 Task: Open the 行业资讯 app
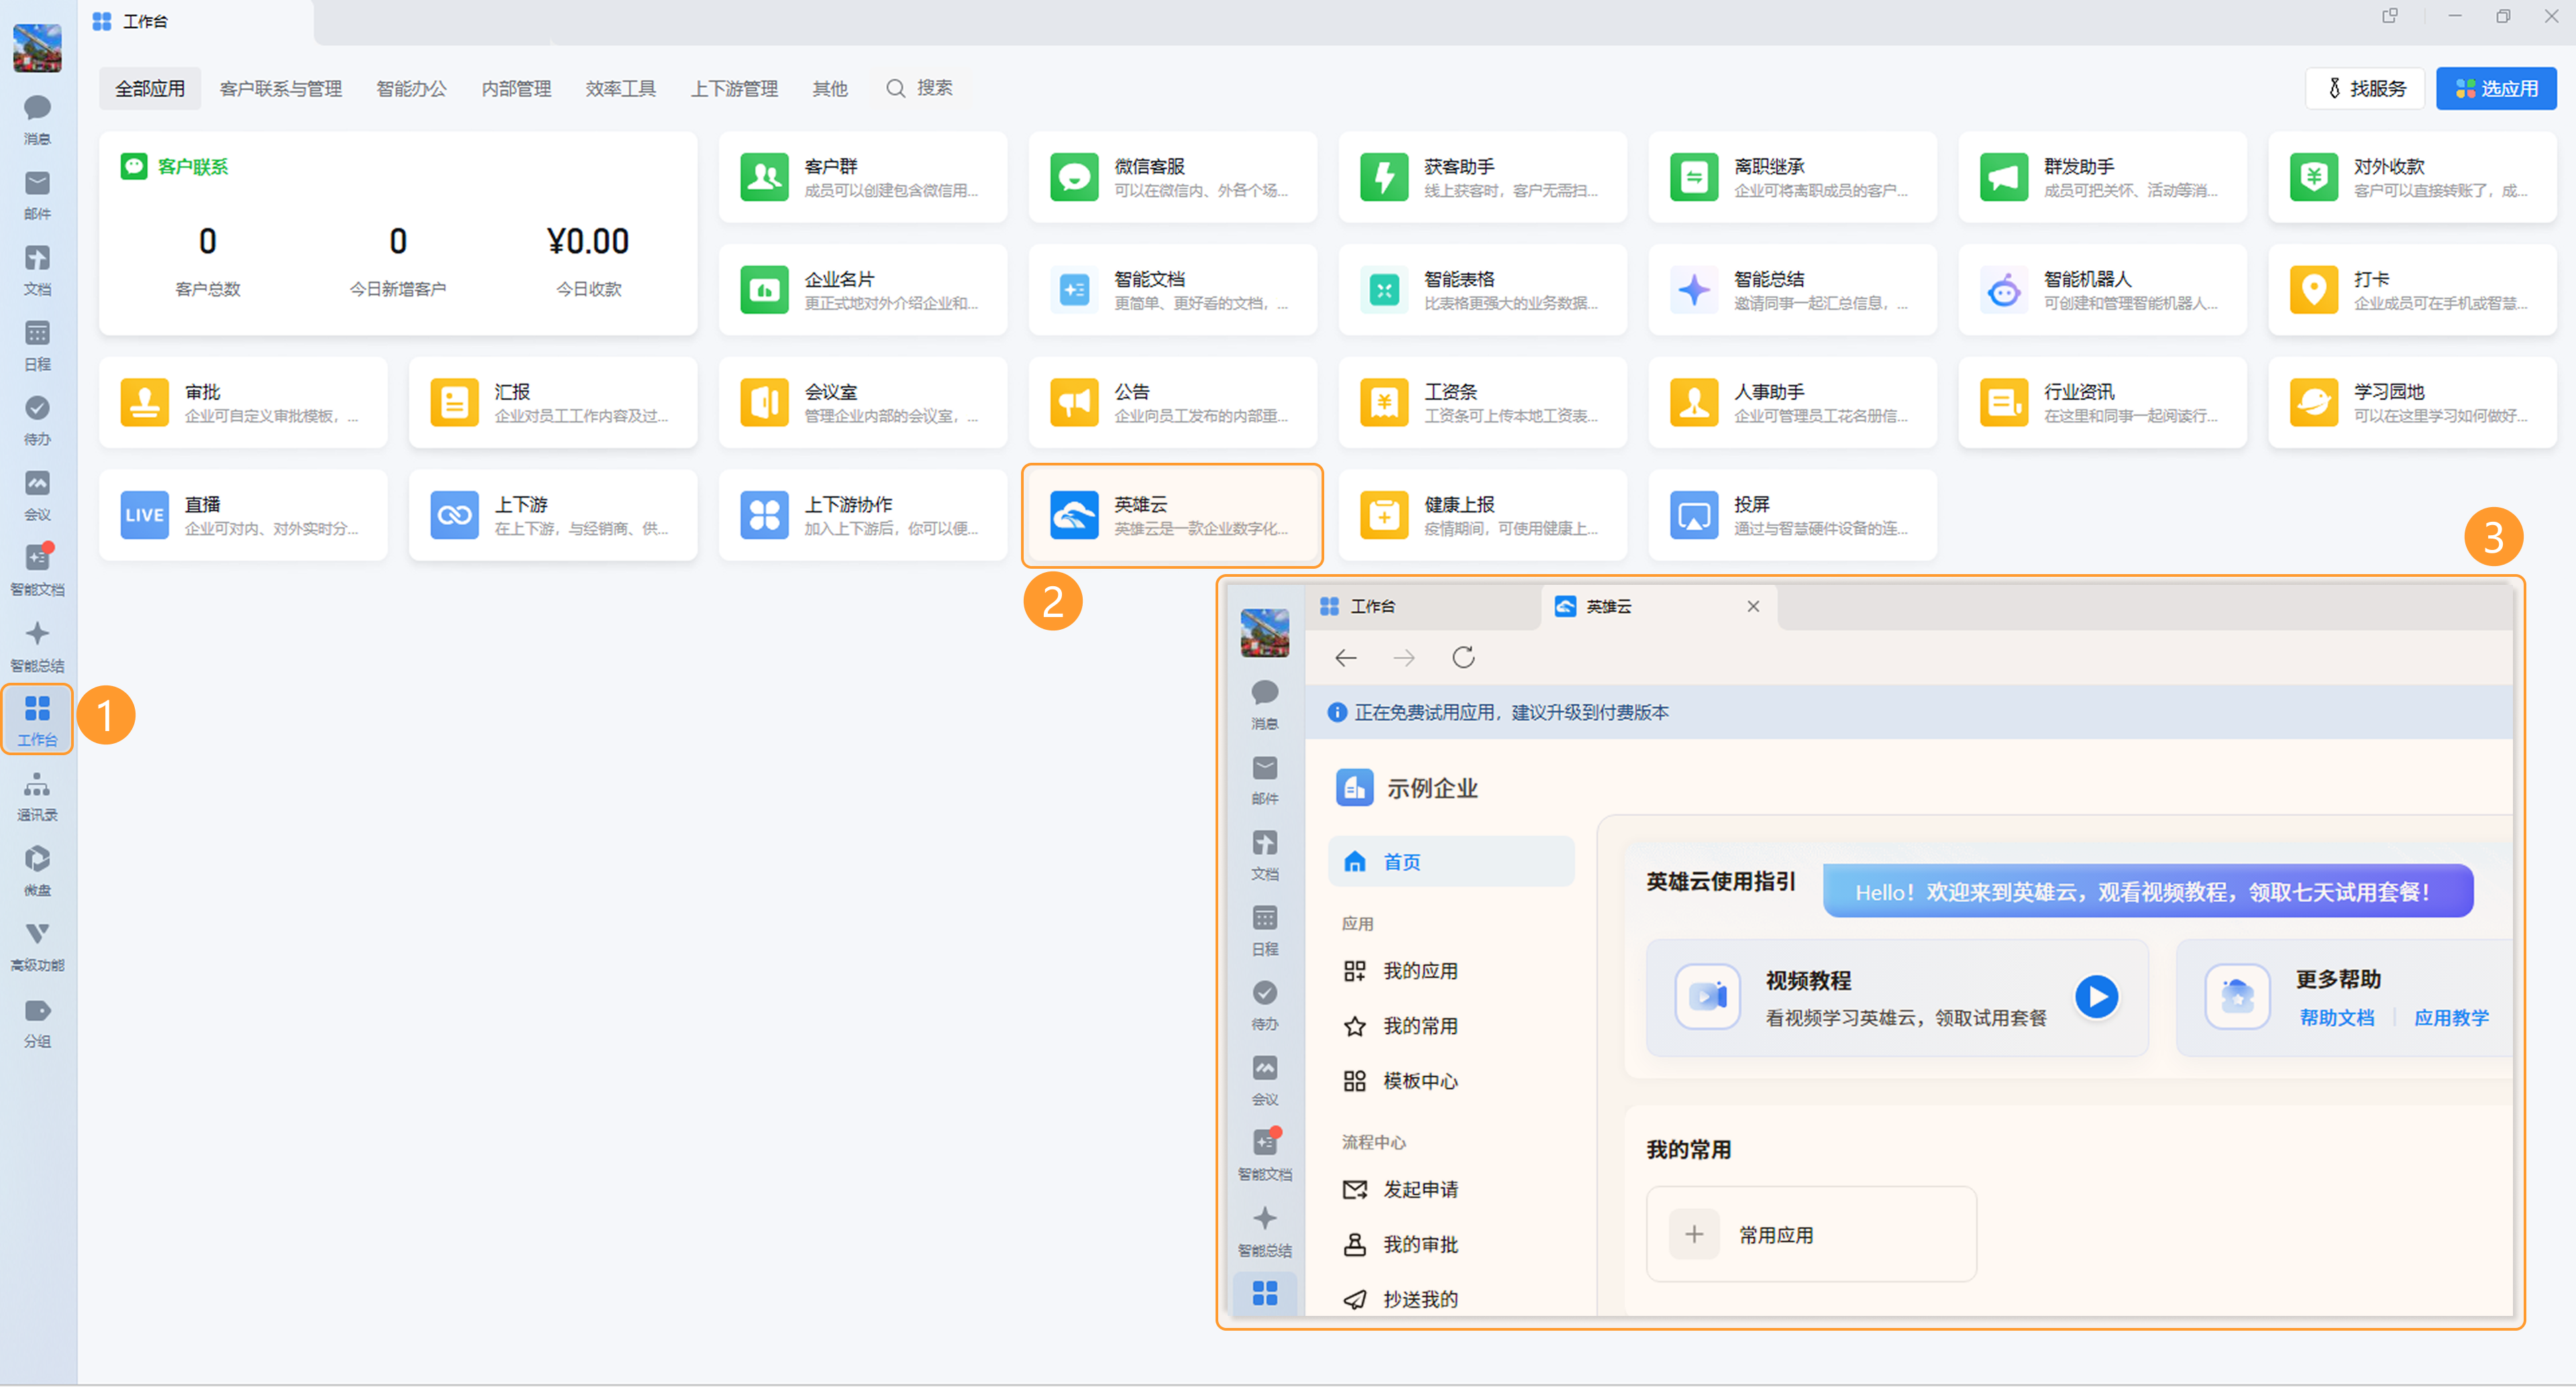pyautogui.click(x=2102, y=403)
